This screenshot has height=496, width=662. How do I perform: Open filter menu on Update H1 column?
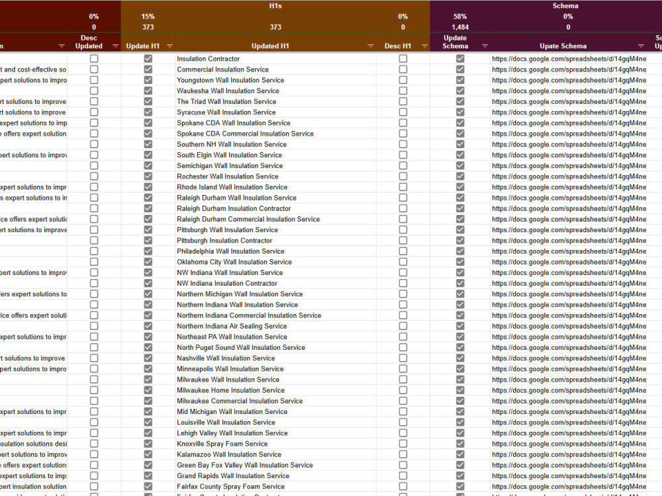(169, 46)
